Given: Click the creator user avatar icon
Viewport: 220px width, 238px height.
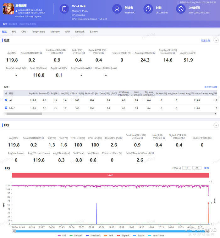Looking at the screenshot, I should point(117,9).
